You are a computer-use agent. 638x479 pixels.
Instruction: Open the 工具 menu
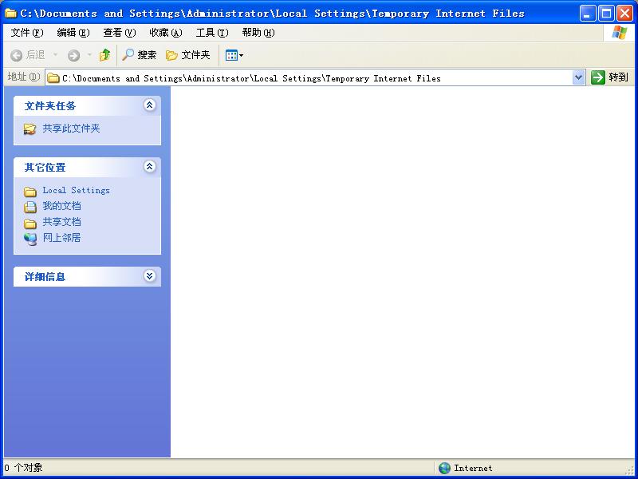pos(212,33)
